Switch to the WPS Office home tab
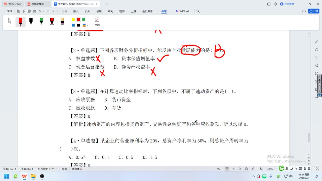 (13, 4)
